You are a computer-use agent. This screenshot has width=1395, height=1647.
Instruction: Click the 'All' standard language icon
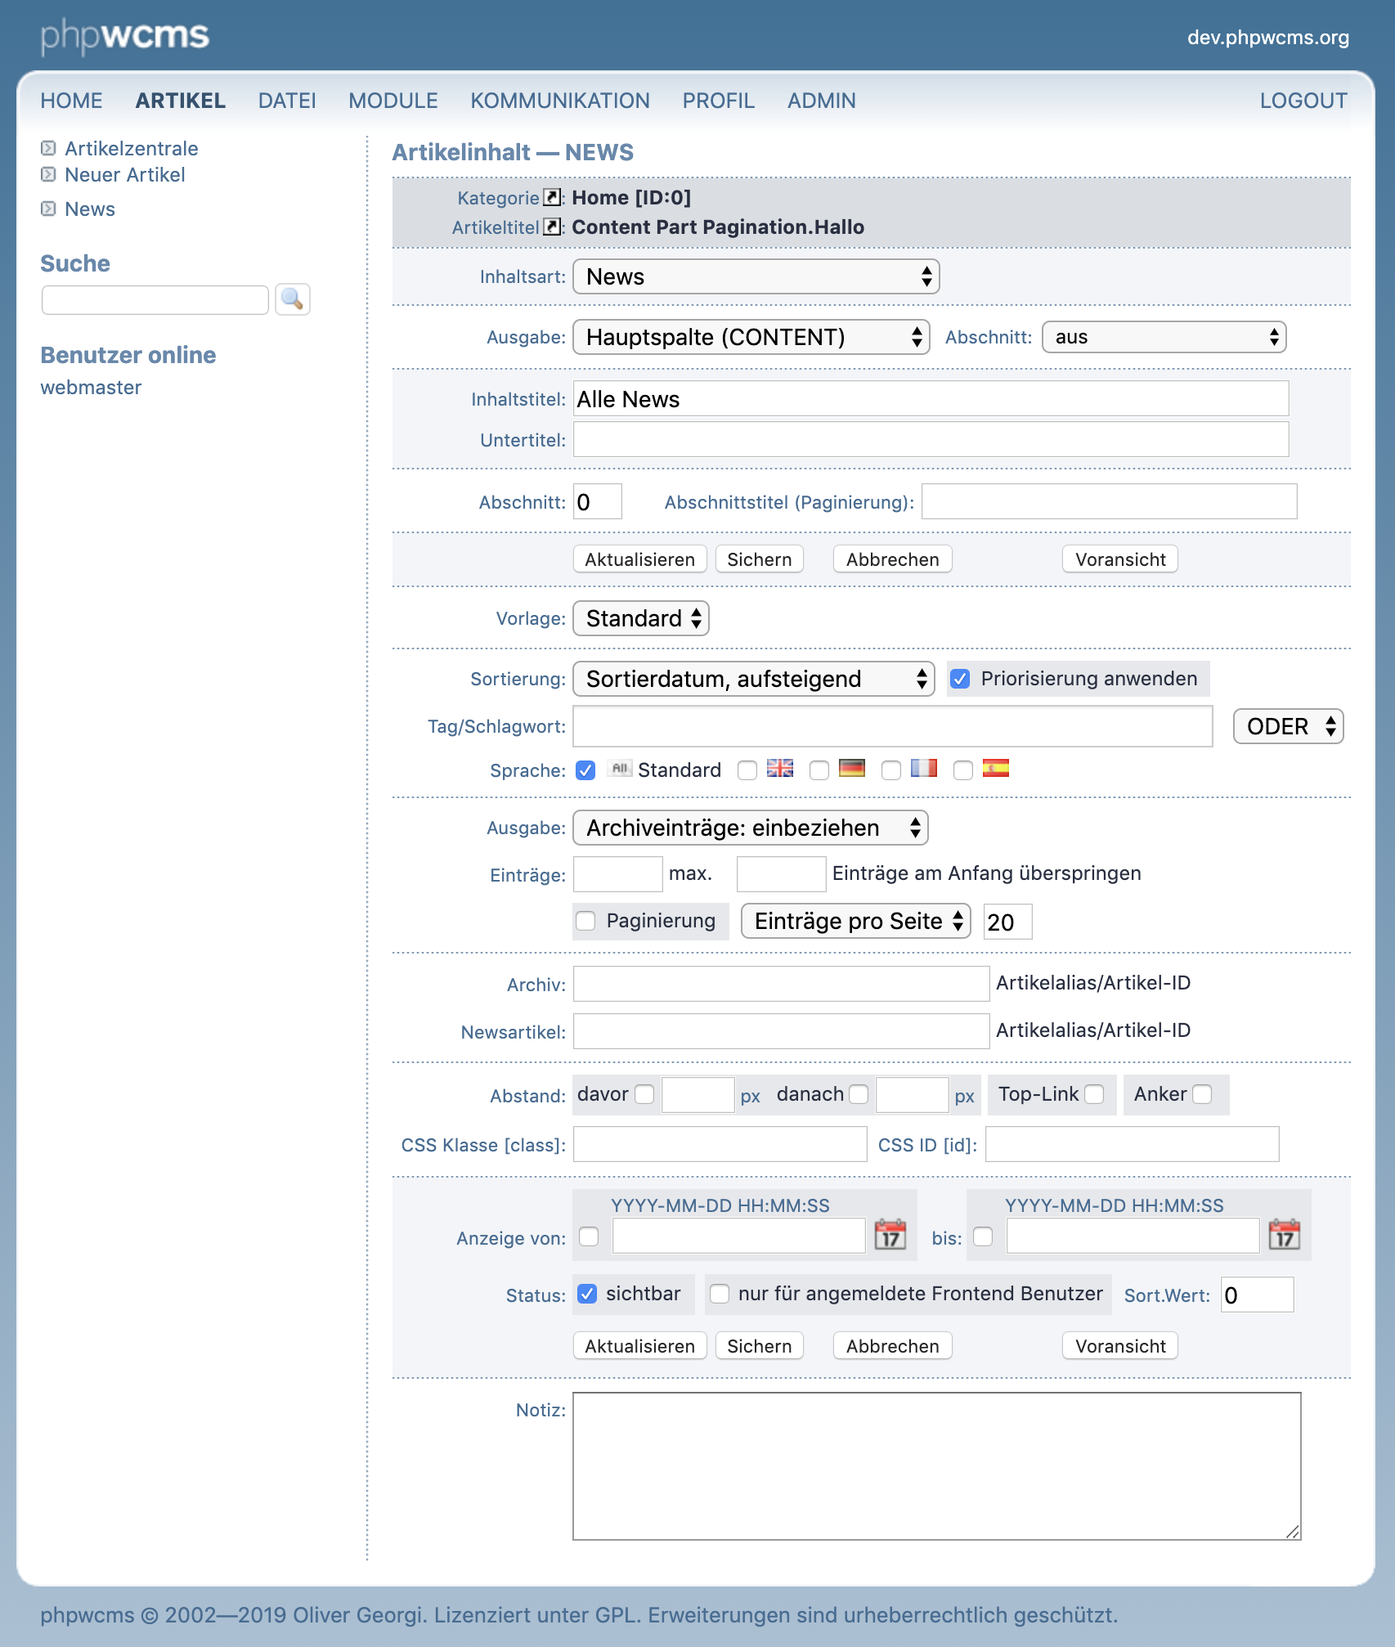point(620,768)
